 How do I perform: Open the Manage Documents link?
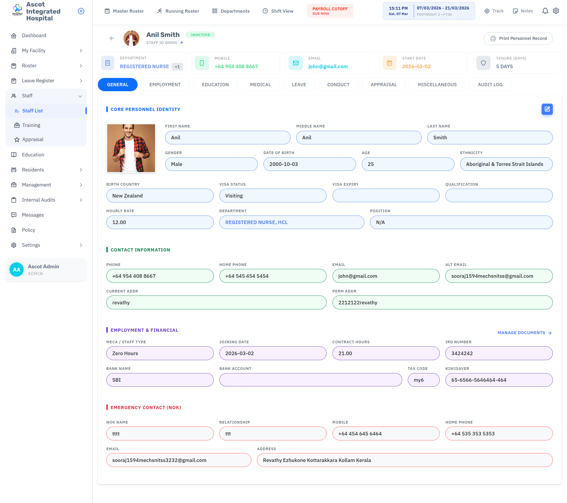[524, 333]
